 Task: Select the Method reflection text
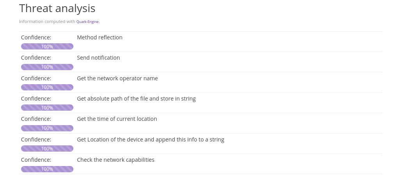click(x=100, y=37)
